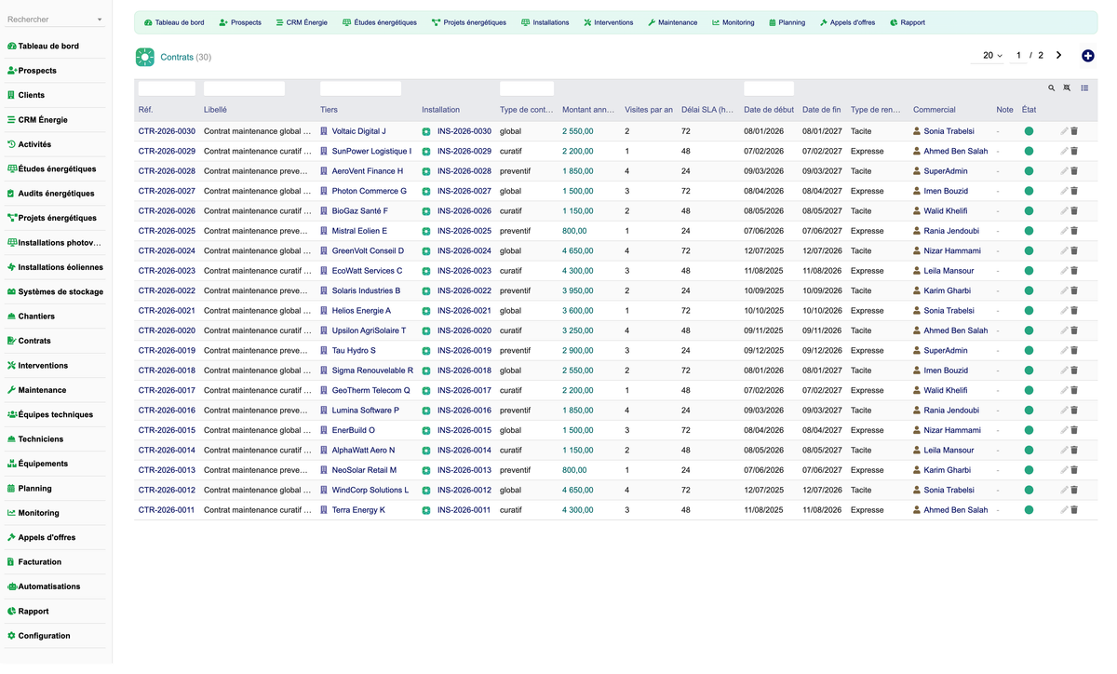The image size is (1117, 674).
Task: Open the column selection list icon
Action: (1084, 88)
